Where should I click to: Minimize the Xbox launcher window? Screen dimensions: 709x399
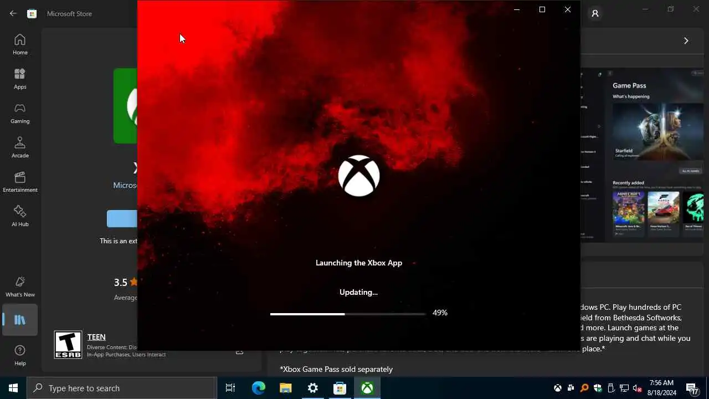tap(517, 9)
